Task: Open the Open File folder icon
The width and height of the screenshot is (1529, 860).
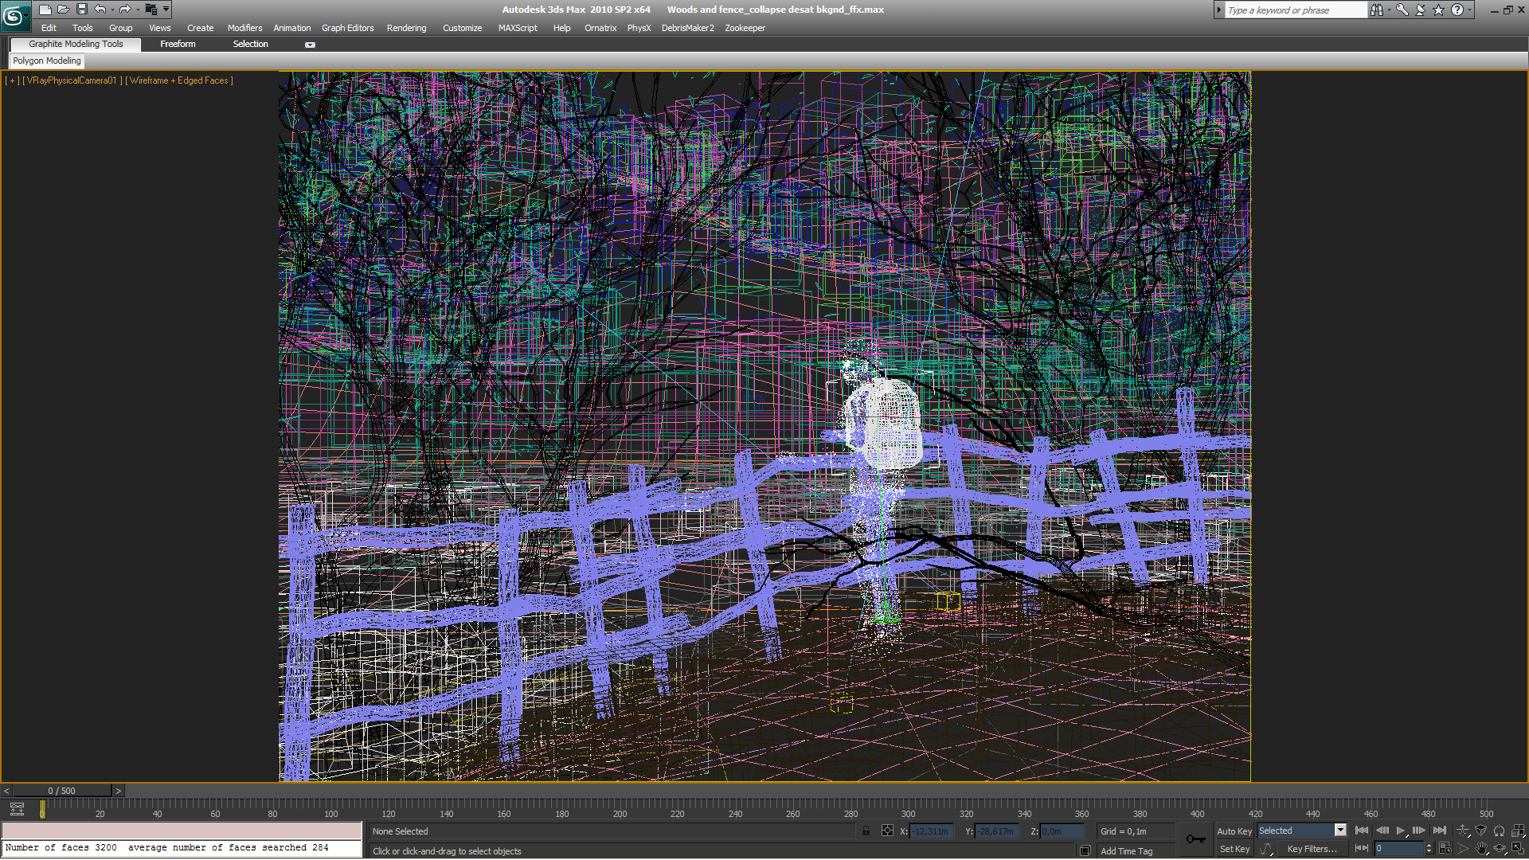Action: point(63,10)
